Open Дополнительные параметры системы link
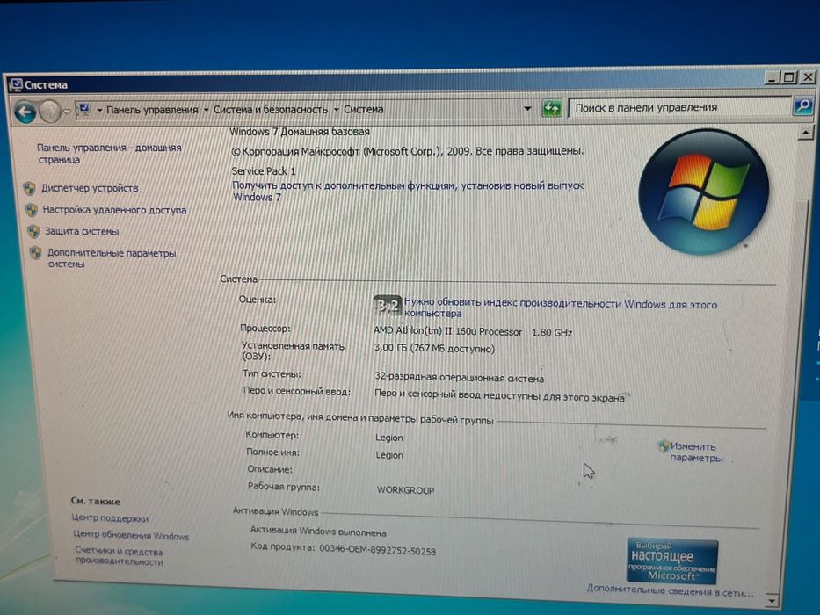 tap(111, 258)
